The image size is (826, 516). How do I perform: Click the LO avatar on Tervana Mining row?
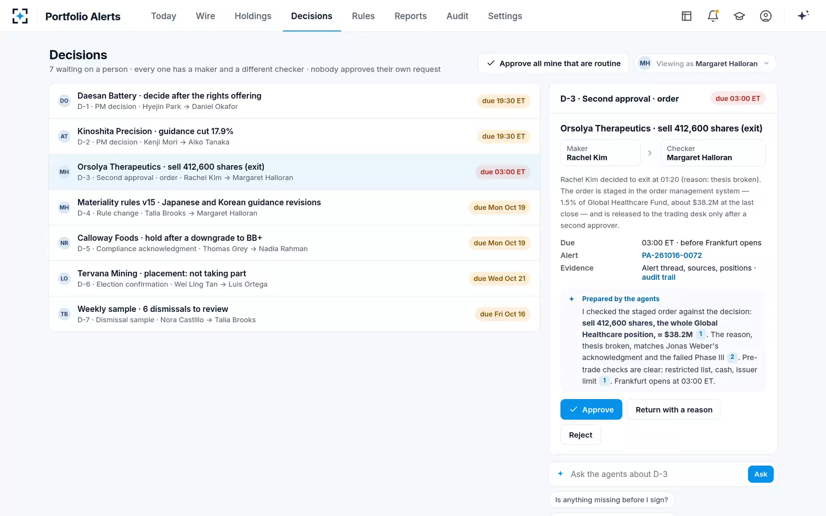tap(64, 279)
